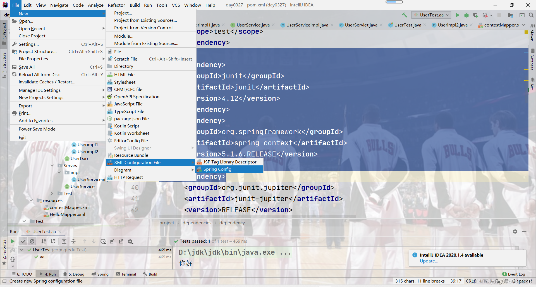
Task: Export test results icon
Action: [x=121, y=241]
